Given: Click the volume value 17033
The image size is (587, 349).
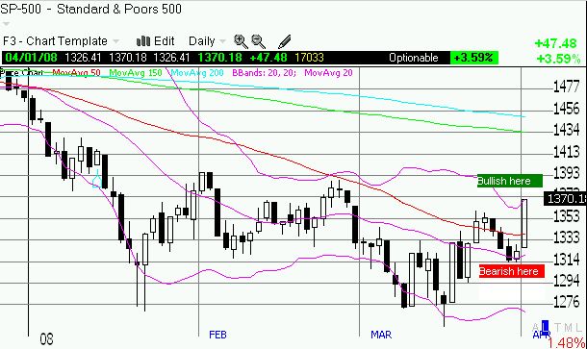Looking at the screenshot, I should [309, 58].
